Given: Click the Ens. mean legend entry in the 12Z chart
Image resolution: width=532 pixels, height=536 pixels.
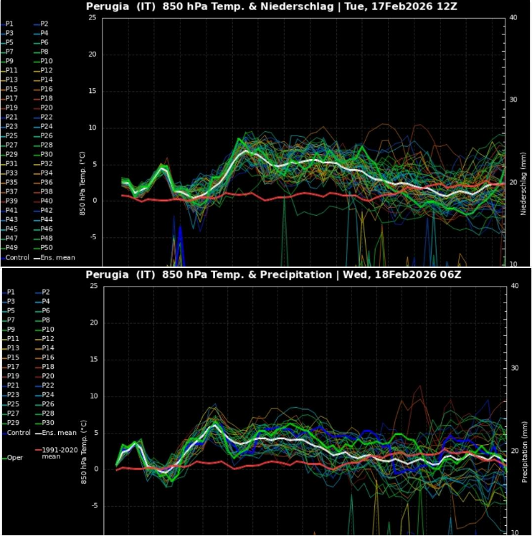Looking at the screenshot, I should 57,257.
